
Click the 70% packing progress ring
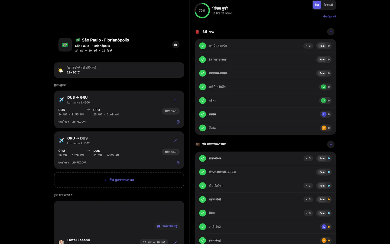click(202, 11)
